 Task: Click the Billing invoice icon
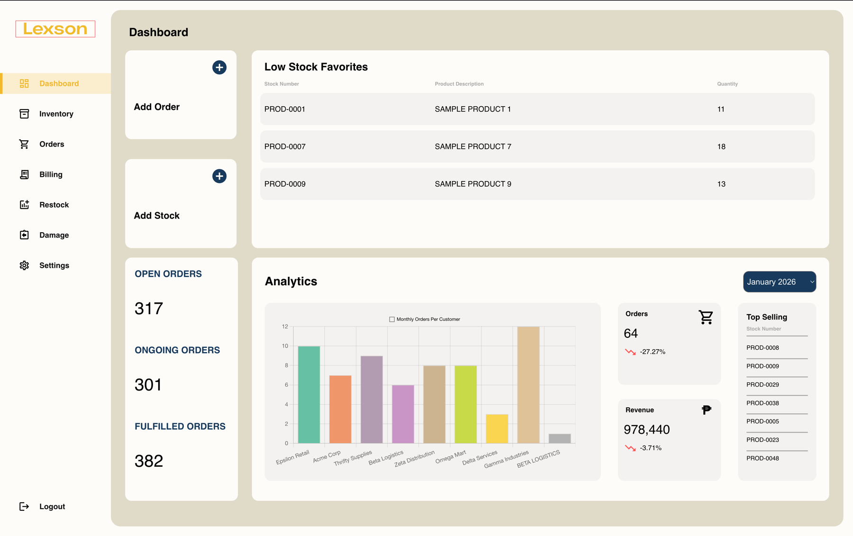(24, 174)
